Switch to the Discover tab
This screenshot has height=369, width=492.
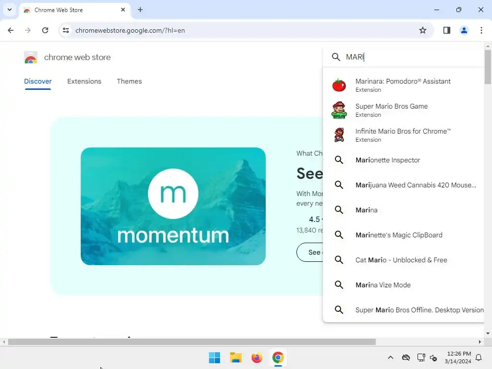(x=37, y=81)
